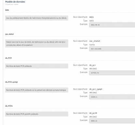Click the vac_statut description box

point(37,44)
